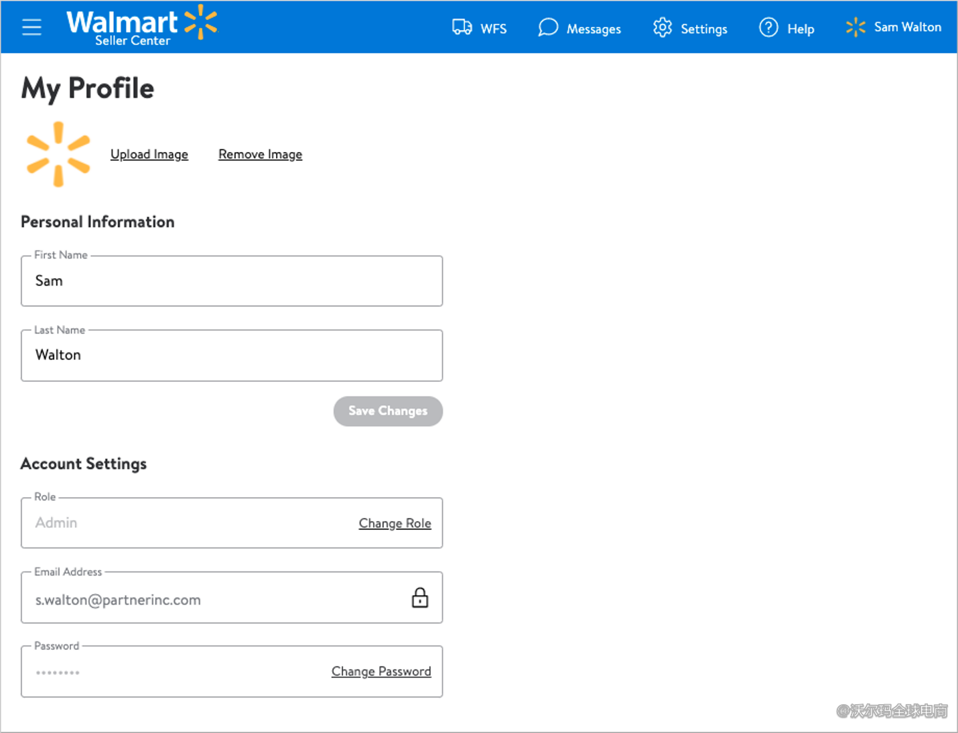Click the Password field

click(232, 671)
